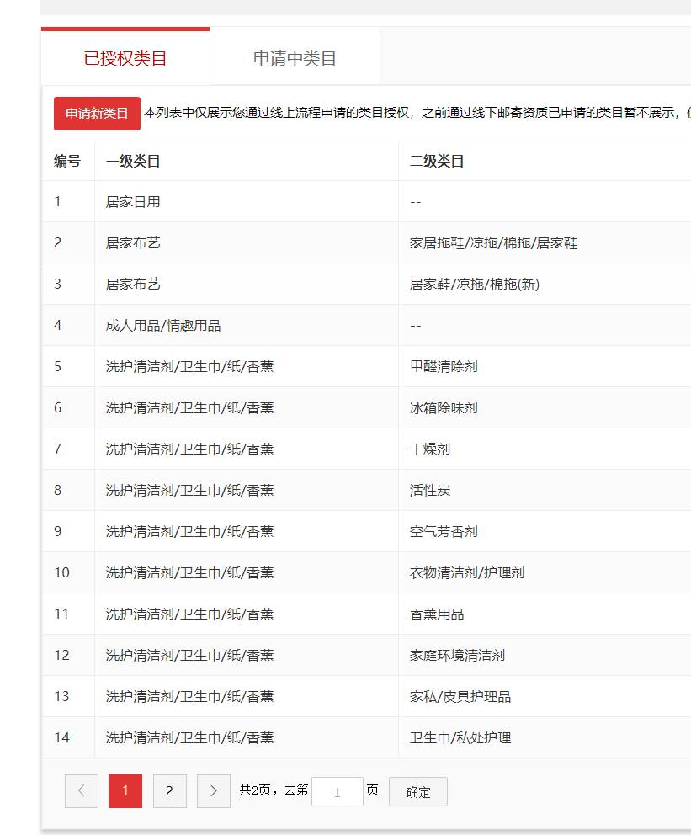This screenshot has height=835, width=691.
Task: Select page 1 in pagination
Action: point(125,791)
